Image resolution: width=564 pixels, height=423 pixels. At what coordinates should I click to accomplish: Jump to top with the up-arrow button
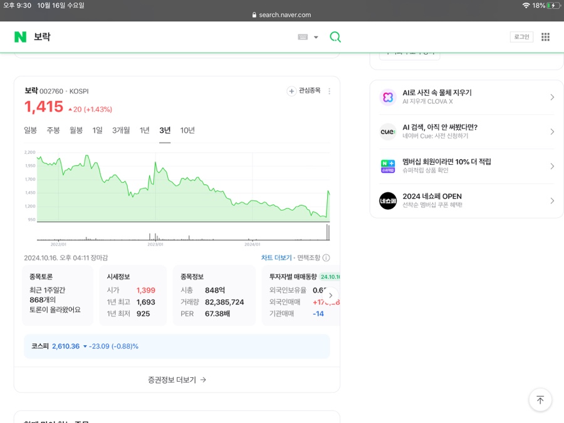[540, 400]
